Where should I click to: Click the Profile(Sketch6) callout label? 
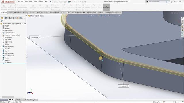(124, 86)
